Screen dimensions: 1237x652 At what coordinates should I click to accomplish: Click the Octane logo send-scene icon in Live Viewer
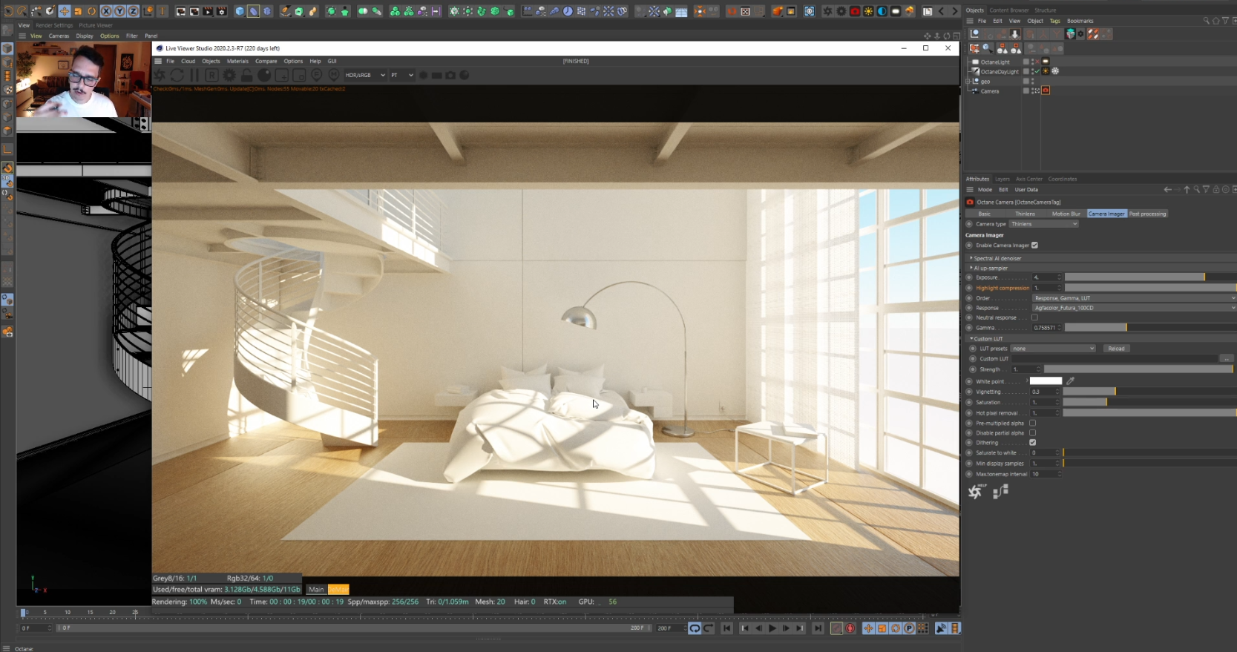(x=160, y=75)
